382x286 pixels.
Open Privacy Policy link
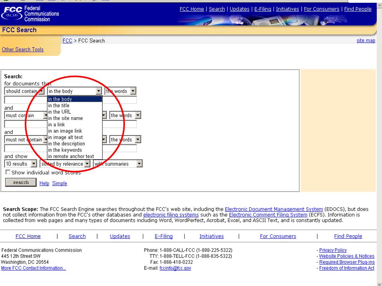tap(333, 250)
